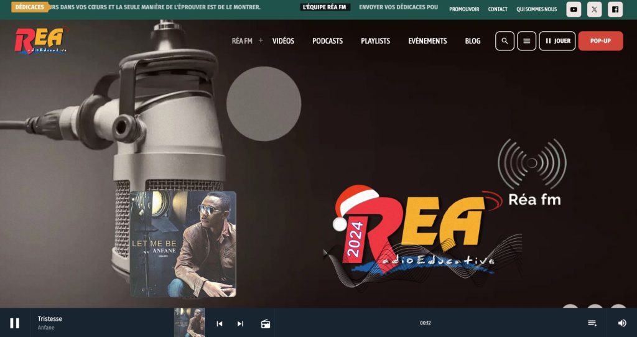
Task: Click the Let Me Be album cover
Action: point(183,244)
